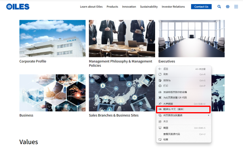Open the search magnifier icon
The width and height of the screenshot is (243, 151).
tap(219, 6)
